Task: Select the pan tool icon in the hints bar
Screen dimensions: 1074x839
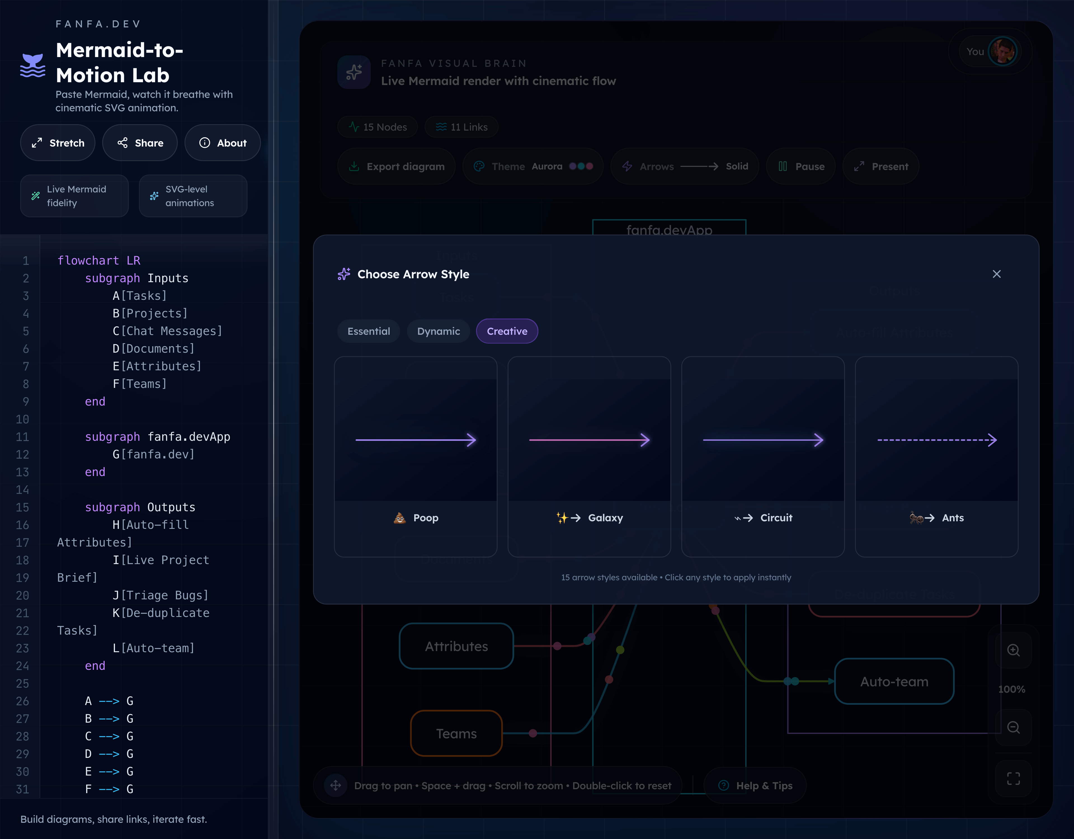Action: (x=335, y=785)
